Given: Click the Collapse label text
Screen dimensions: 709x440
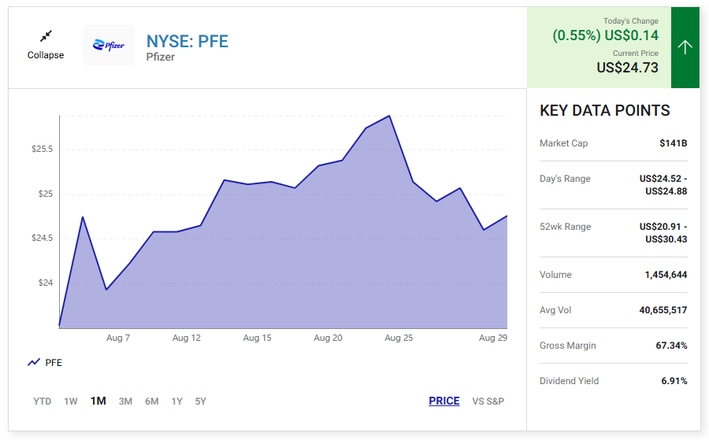Looking at the screenshot, I should tap(46, 55).
